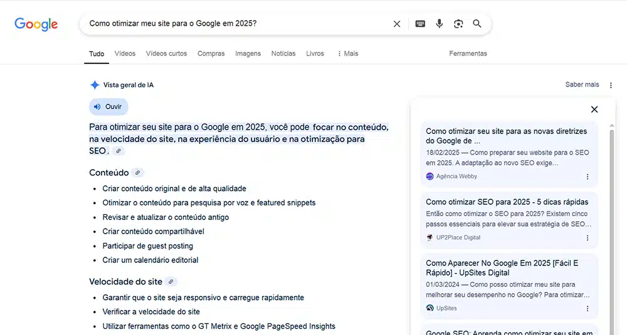This screenshot has height=335, width=627.
Task: Open three-dot menu on UpSites card
Action: click(587, 308)
